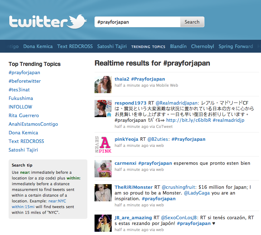Click the 'Realtime results for #prayforjapan' heading
This screenshot has width=261, height=235.
[152, 63]
